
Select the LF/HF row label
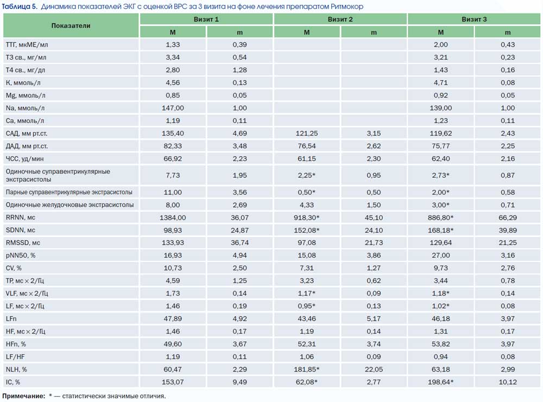tap(15, 356)
